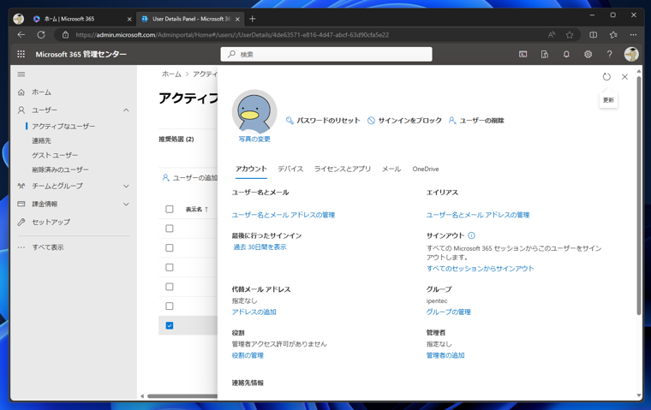Click グループの管理 link

point(448,312)
